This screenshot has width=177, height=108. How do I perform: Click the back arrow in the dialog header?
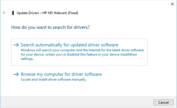click(x=4, y=13)
